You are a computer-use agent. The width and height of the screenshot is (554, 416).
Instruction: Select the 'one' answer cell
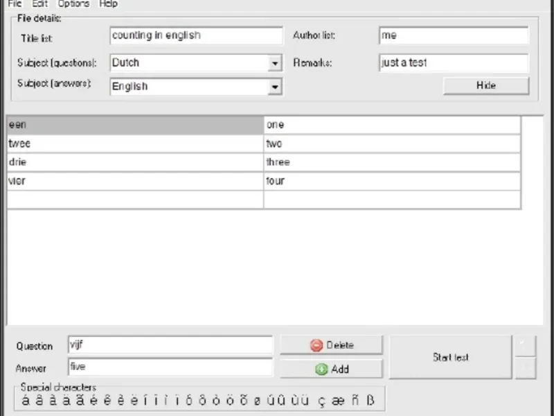click(x=392, y=125)
